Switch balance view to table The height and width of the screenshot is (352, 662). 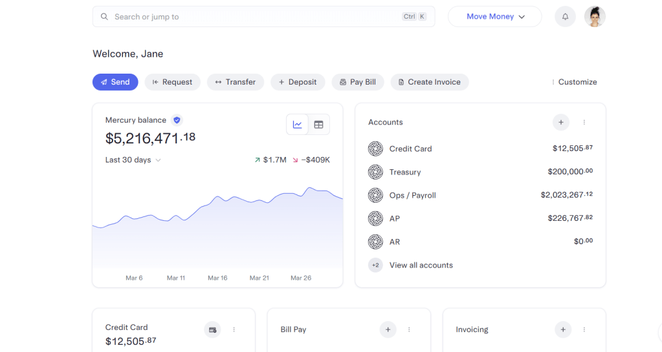pos(318,125)
